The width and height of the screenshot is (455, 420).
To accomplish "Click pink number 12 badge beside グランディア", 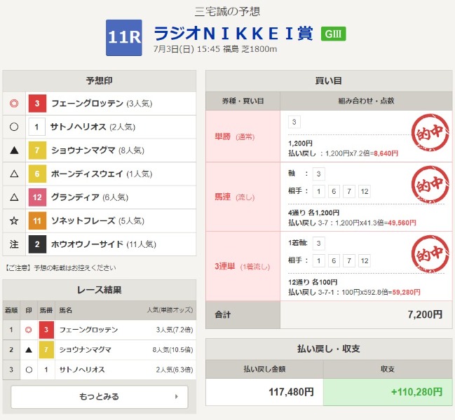I will (37, 197).
